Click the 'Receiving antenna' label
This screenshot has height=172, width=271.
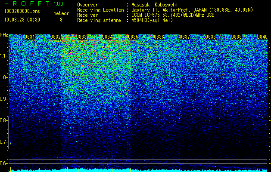pyautogui.click(x=99, y=20)
